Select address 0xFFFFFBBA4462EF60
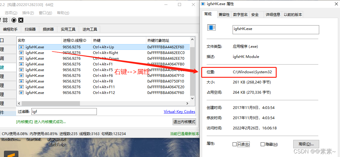Image resolution: width=340 pixels, height=157 pixels. 166,47
